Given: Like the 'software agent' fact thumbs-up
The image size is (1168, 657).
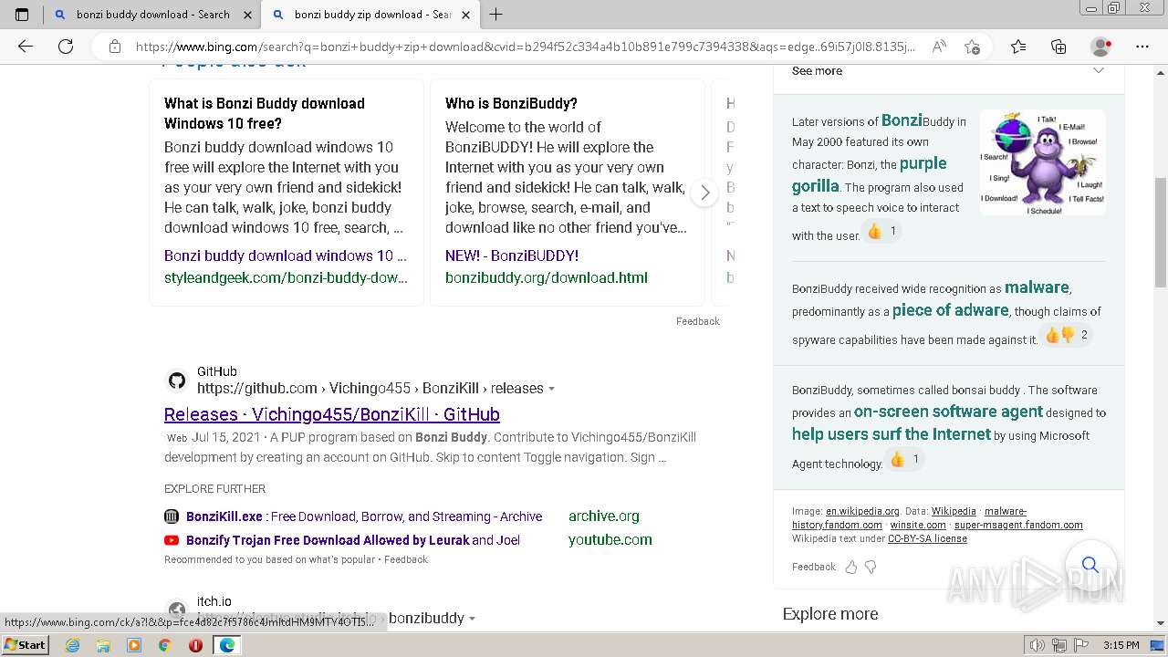Looking at the screenshot, I should 897,459.
